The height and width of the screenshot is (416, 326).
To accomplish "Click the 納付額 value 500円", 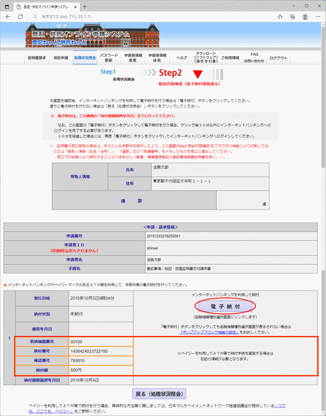I will pos(76,370).
